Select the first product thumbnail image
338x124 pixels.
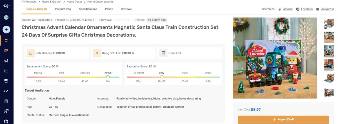[x=329, y=24]
